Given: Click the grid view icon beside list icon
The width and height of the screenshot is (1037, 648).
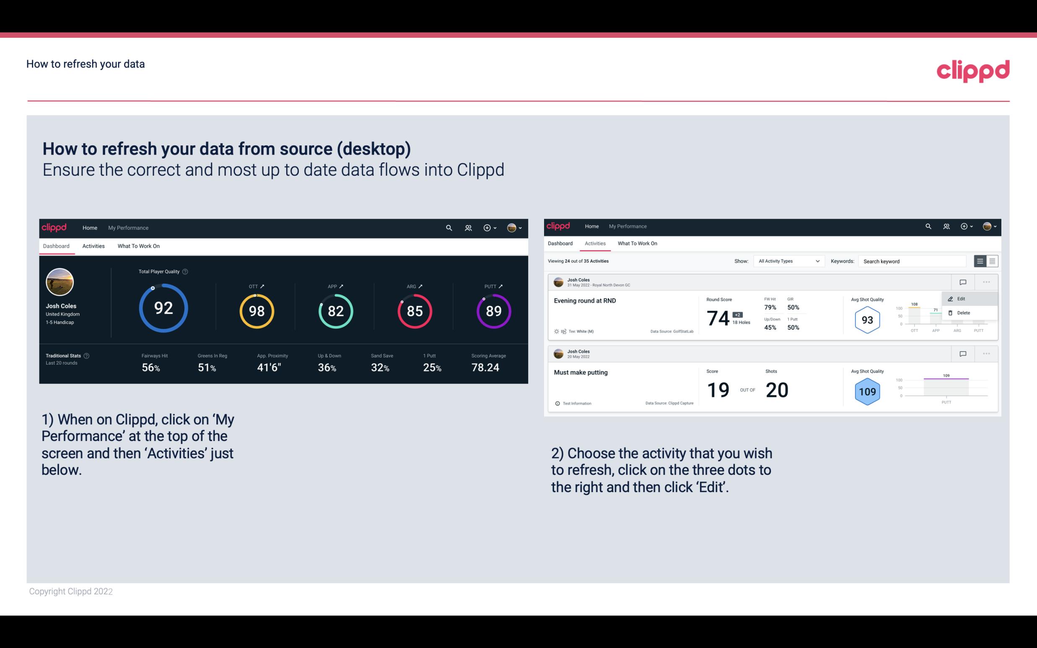Looking at the screenshot, I should (x=991, y=261).
